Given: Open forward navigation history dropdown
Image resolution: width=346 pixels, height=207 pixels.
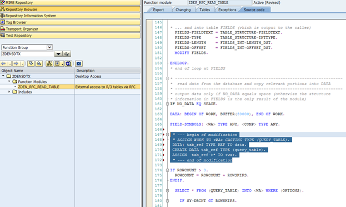Looking at the screenshot, I should [22, 63].
